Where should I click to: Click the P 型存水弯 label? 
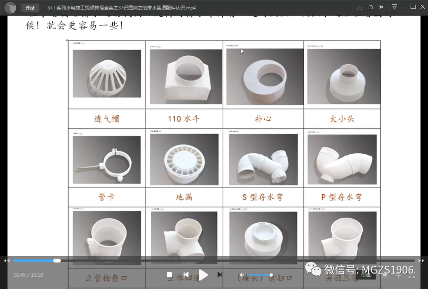(x=342, y=197)
